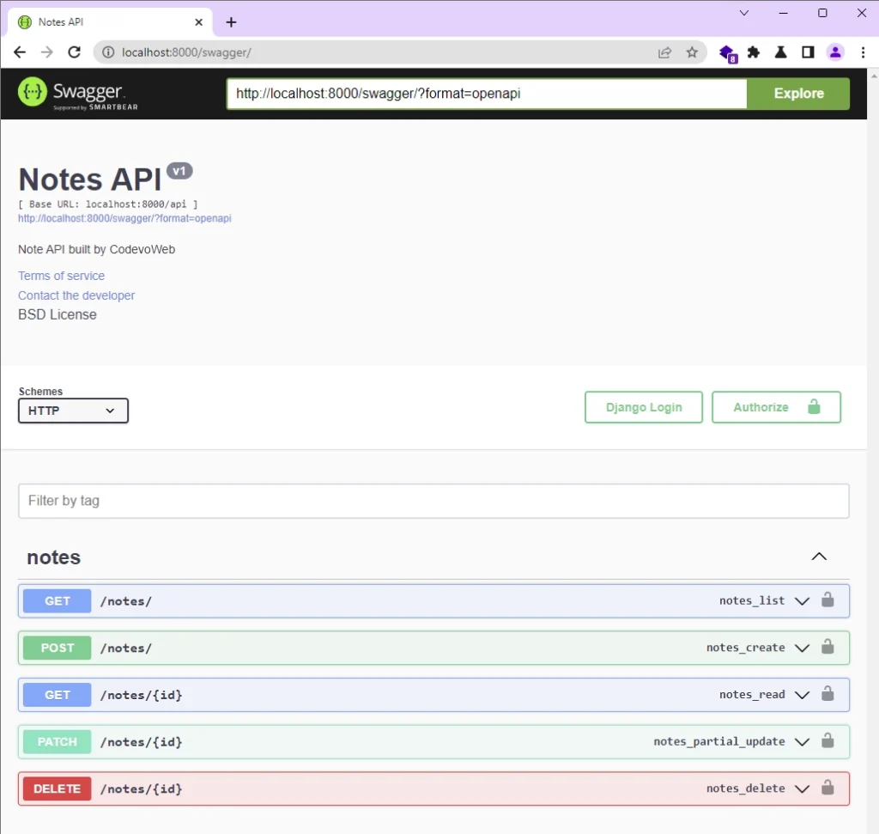Click the lock icon on notes_delete row

click(827, 788)
